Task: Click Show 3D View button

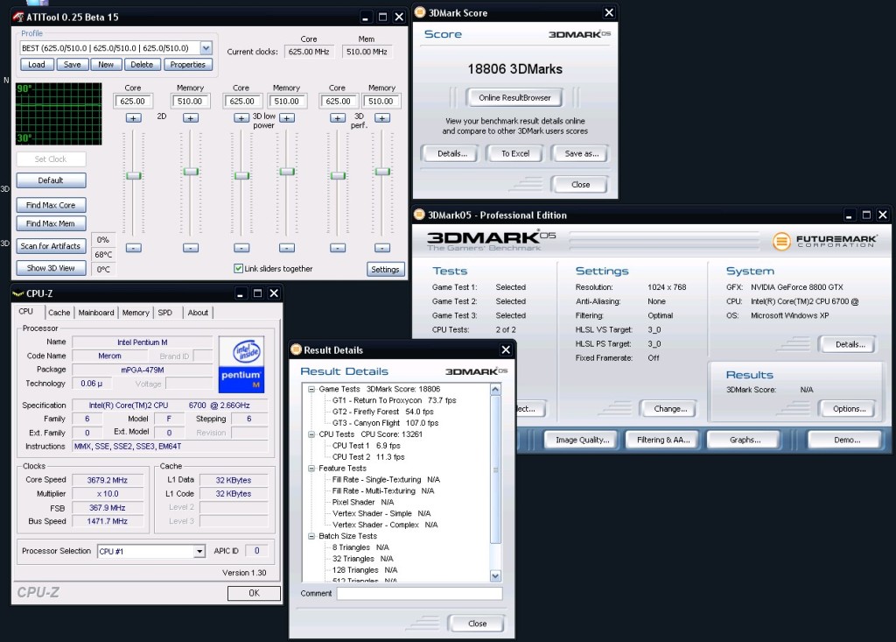Action: 51,268
